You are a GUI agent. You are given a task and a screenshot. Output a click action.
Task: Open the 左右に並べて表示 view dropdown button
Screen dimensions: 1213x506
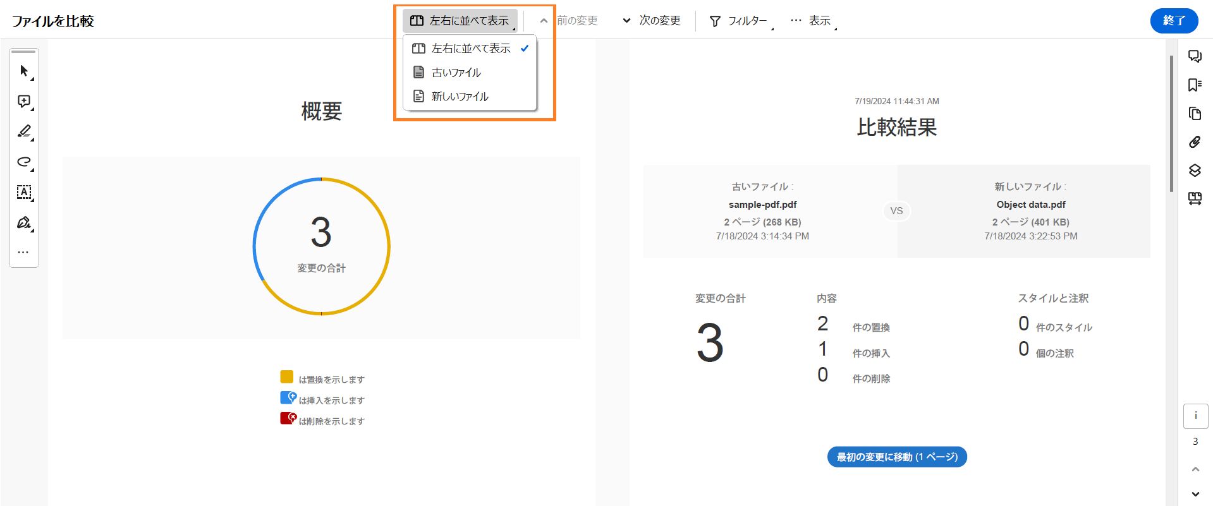pyautogui.click(x=460, y=21)
